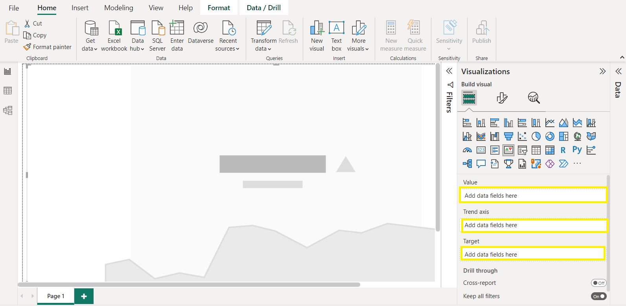This screenshot has width=626, height=306.
Task: Open the Get data dropdown
Action: click(x=90, y=44)
